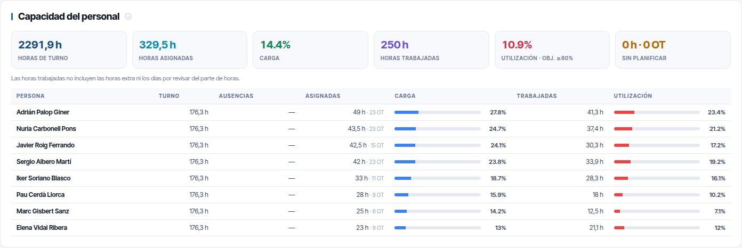
Task: Click the 17.2% utilization percentage
Action: 717,145
